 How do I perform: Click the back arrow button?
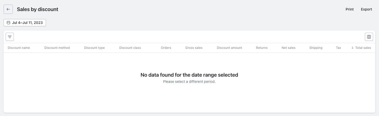click(x=8, y=9)
